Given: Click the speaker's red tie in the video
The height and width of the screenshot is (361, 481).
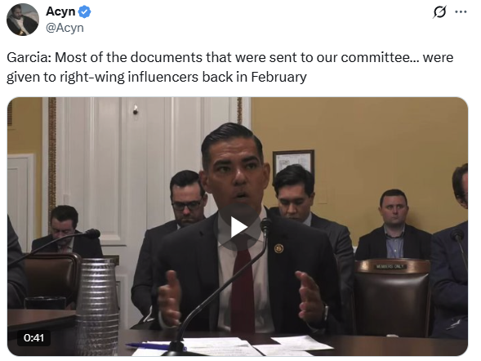Looking at the screenshot, I should 243,290.
